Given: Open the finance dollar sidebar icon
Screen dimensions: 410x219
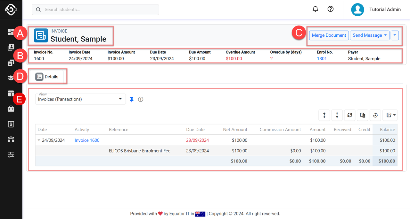Looking at the screenshot, I should 11,124.
